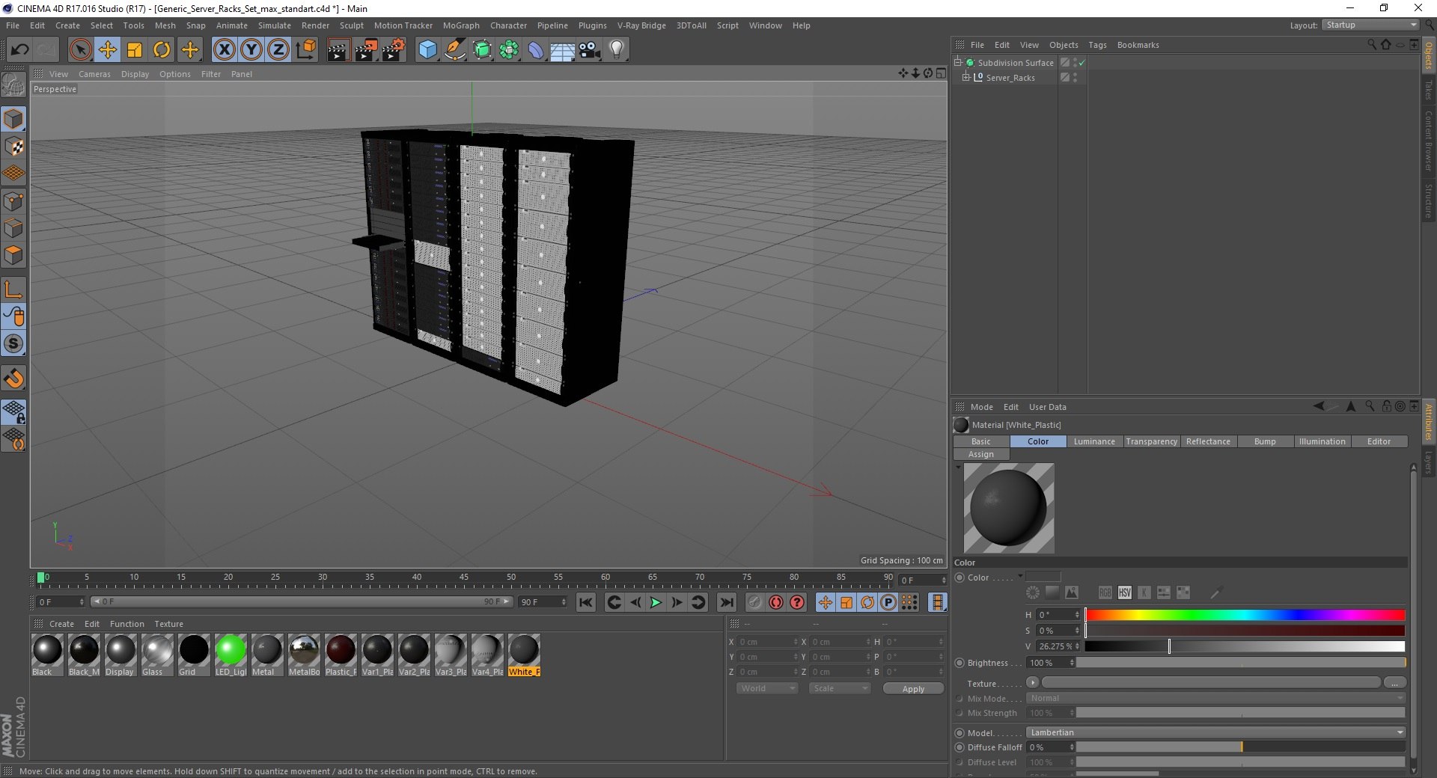Click the Texture browse ellipsis button
The image size is (1437, 778).
click(1394, 682)
